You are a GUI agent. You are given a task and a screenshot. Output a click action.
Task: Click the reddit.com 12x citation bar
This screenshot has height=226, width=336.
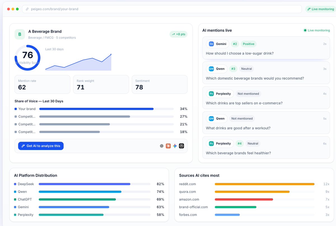265,184
